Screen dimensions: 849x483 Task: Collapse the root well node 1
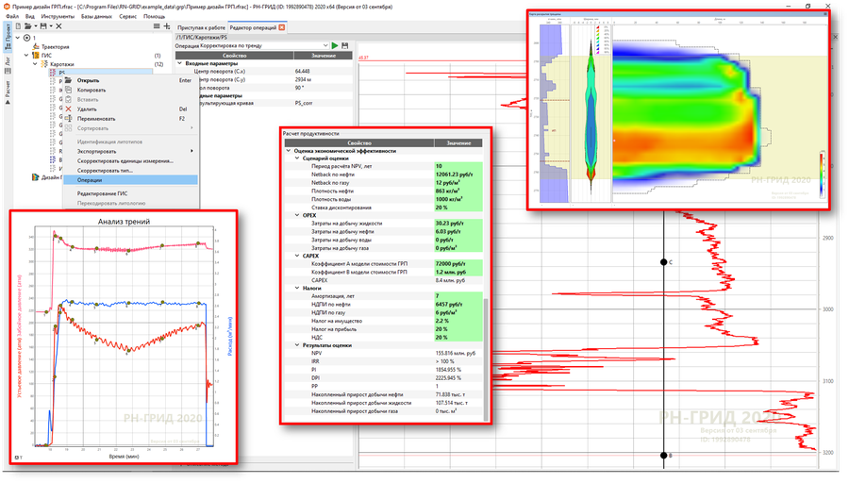[18, 38]
